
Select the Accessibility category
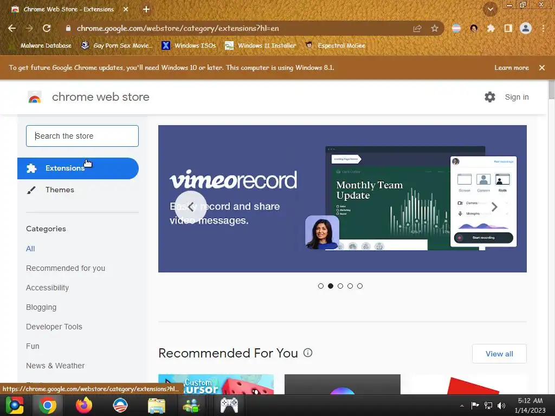tap(48, 288)
